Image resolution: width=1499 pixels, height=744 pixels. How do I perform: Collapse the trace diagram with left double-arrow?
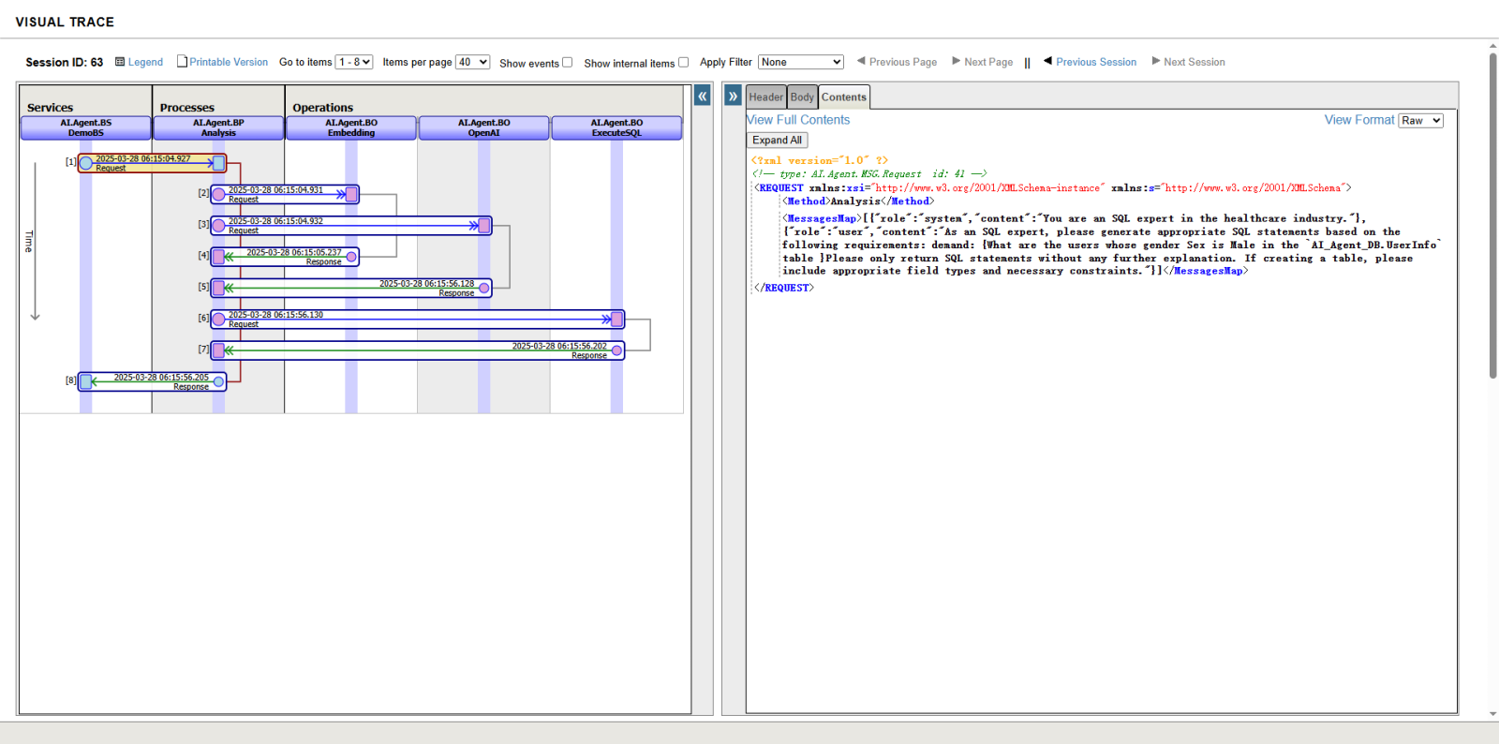[x=702, y=96]
